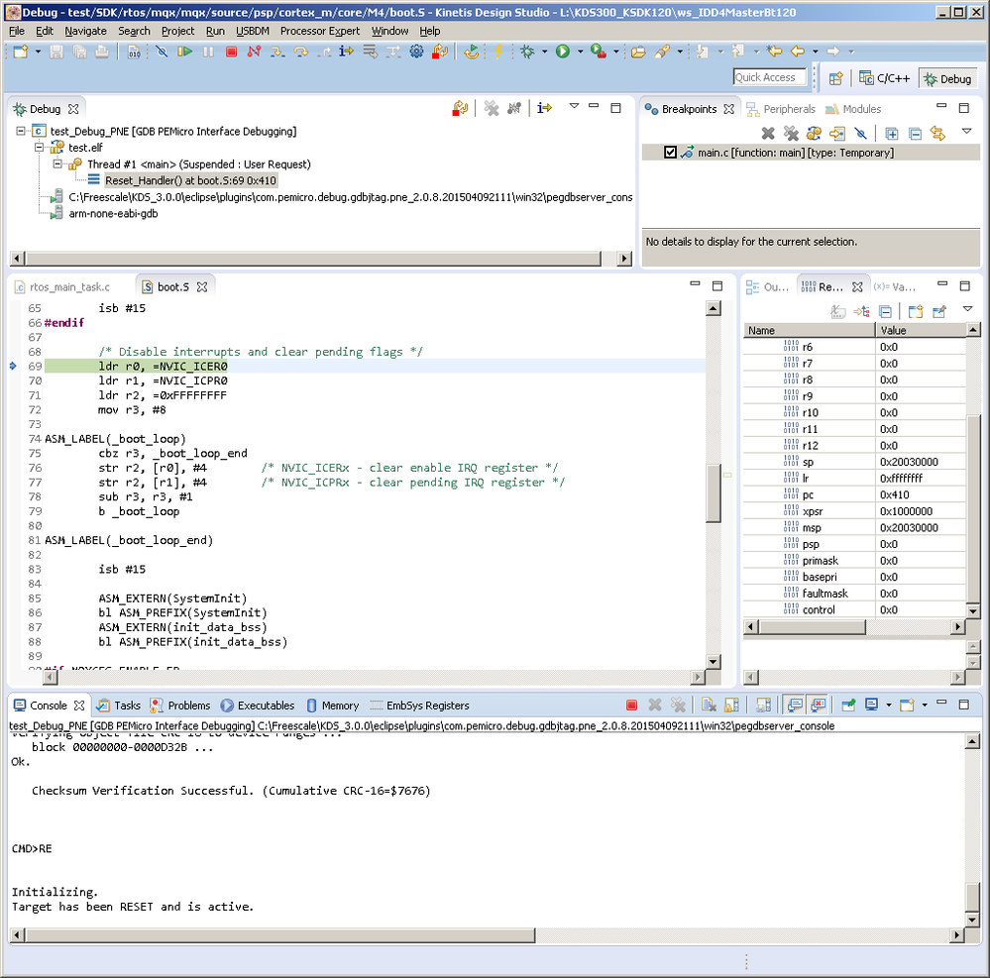The height and width of the screenshot is (978, 990).
Task: Remove all breakpoints using the double-X icon
Action: point(791,133)
